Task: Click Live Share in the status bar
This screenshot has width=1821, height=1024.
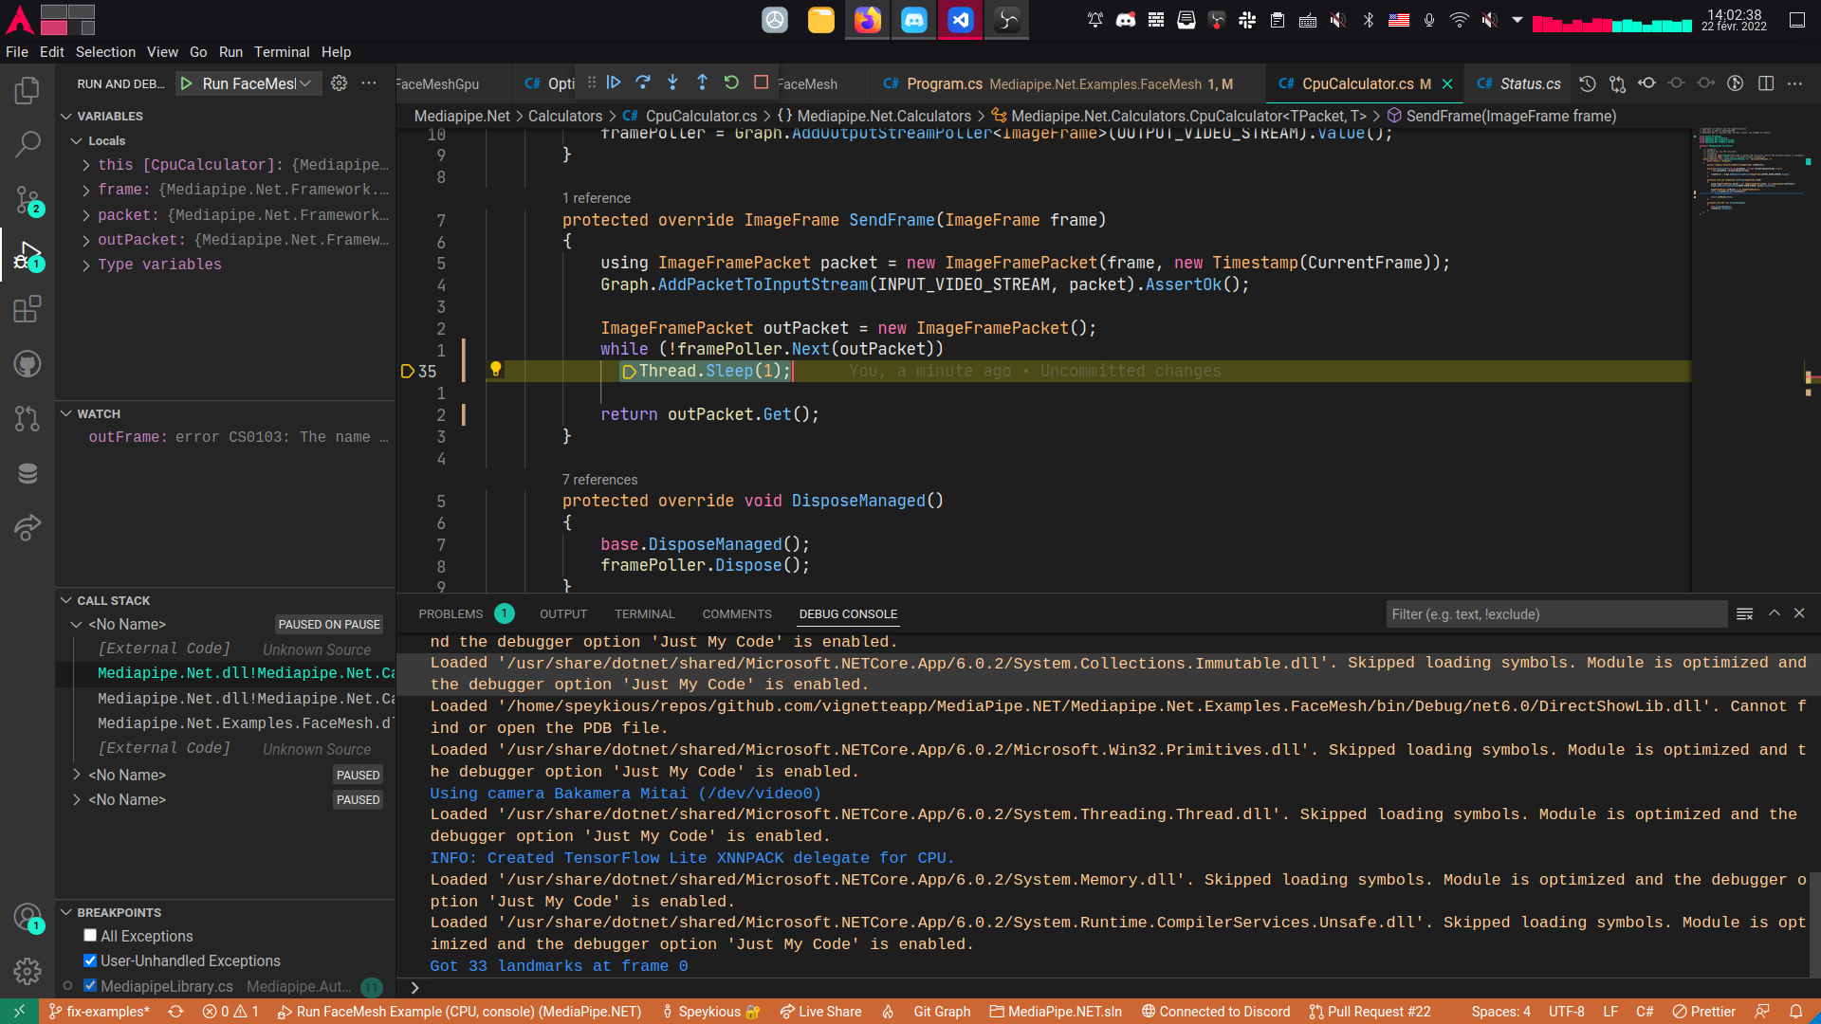Action: [x=820, y=1012]
